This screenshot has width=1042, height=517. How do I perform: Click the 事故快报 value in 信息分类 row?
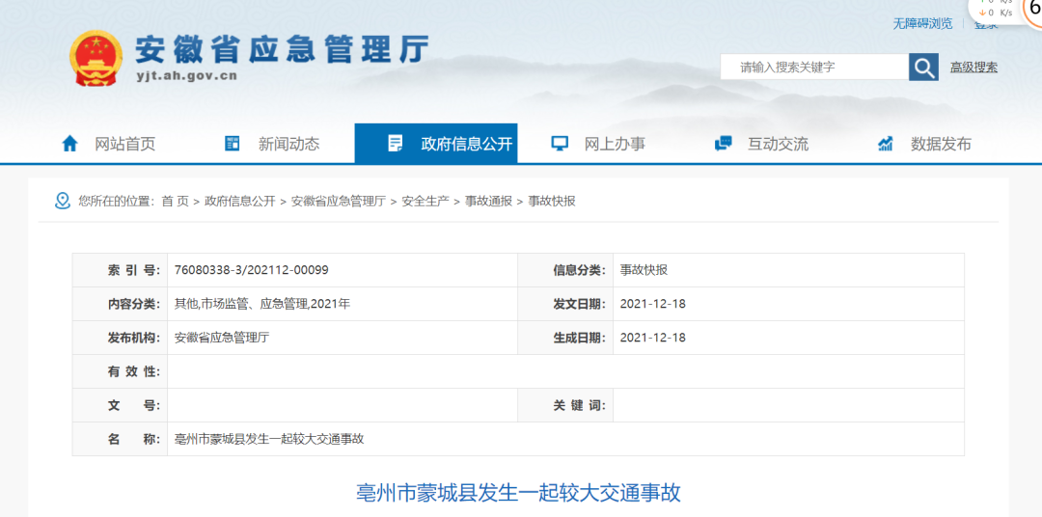tap(644, 270)
